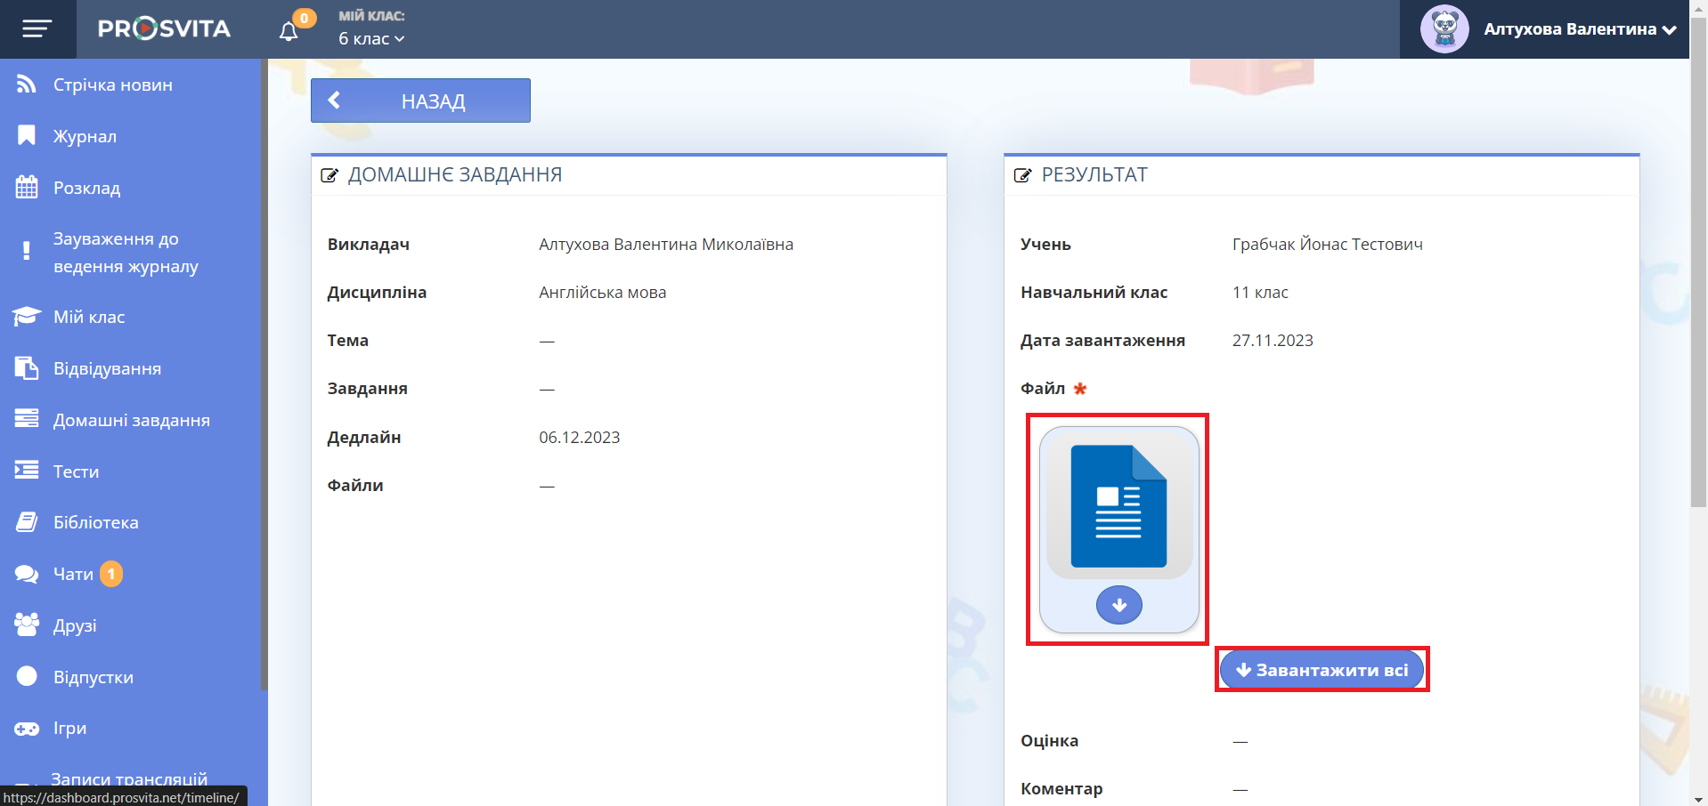
Task: Open the notifications bell
Action: tap(289, 32)
